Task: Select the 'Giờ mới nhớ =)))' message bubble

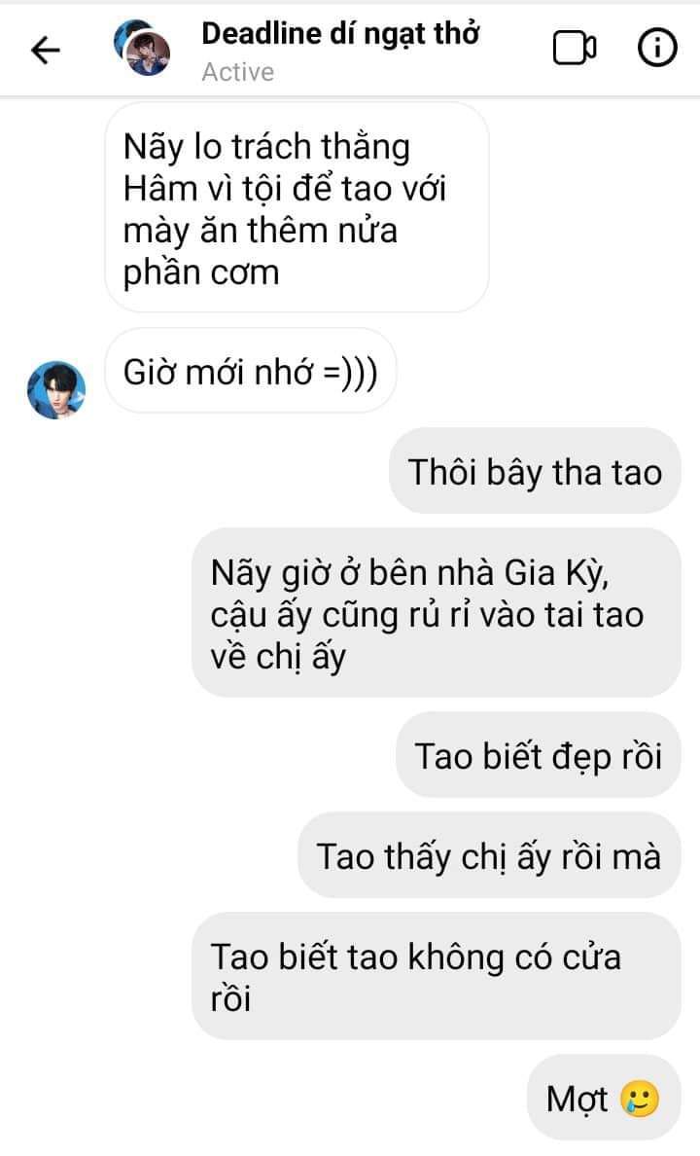Action: 251,372
